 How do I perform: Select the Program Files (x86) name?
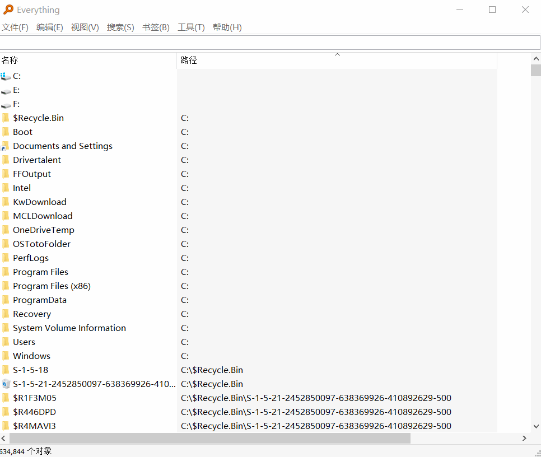coord(52,286)
